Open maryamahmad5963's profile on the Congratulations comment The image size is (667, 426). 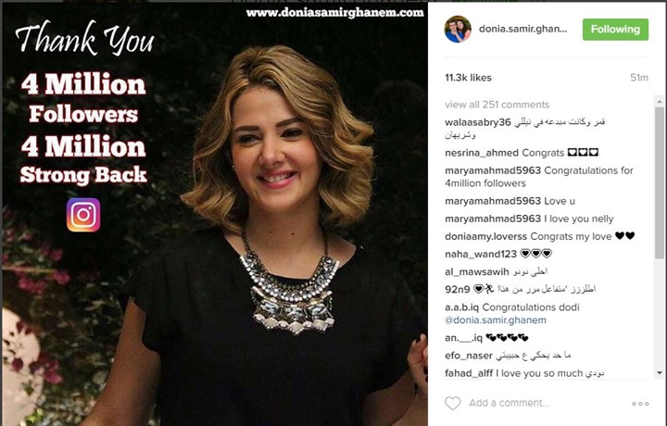(x=493, y=171)
